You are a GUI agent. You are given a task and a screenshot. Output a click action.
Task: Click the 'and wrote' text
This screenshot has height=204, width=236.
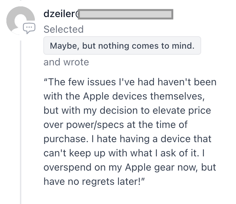66,62
